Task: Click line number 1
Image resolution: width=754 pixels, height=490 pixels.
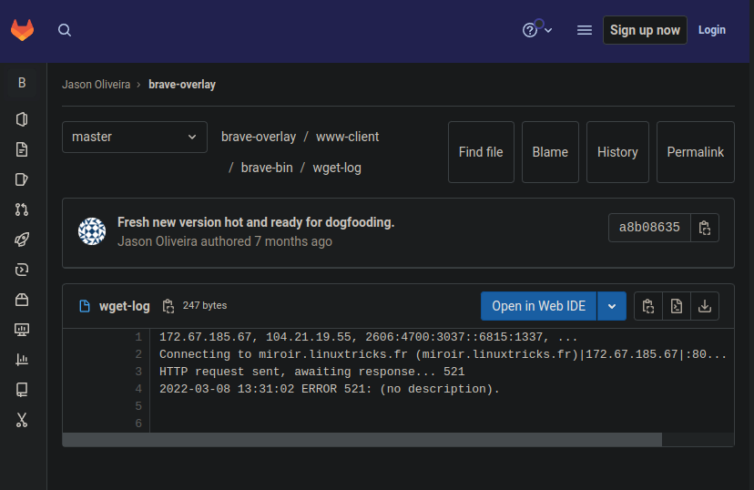Action: pyautogui.click(x=138, y=337)
